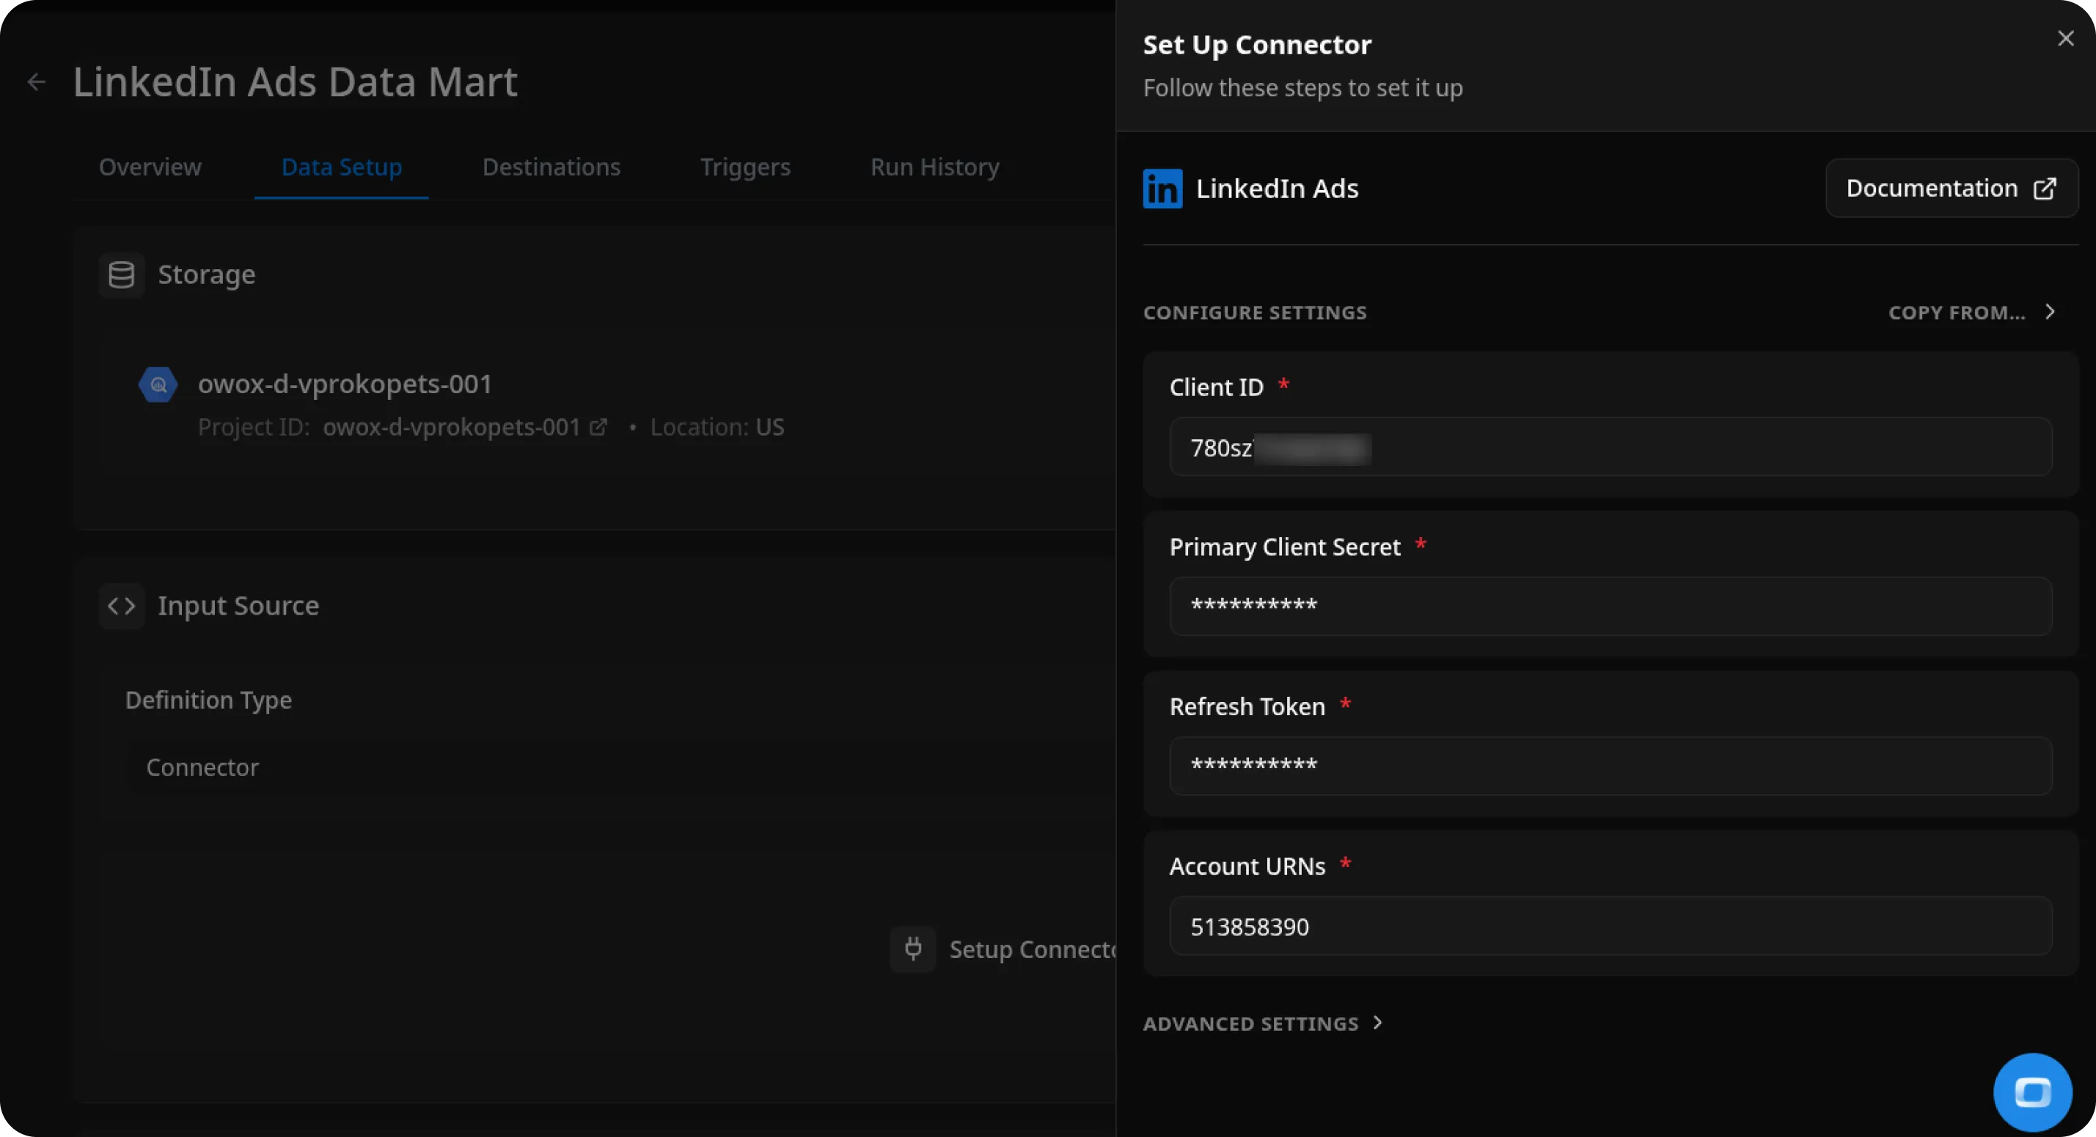Screen dimensions: 2096x1137
Task: Focus the Account URNs input field
Action: [x=1610, y=926]
